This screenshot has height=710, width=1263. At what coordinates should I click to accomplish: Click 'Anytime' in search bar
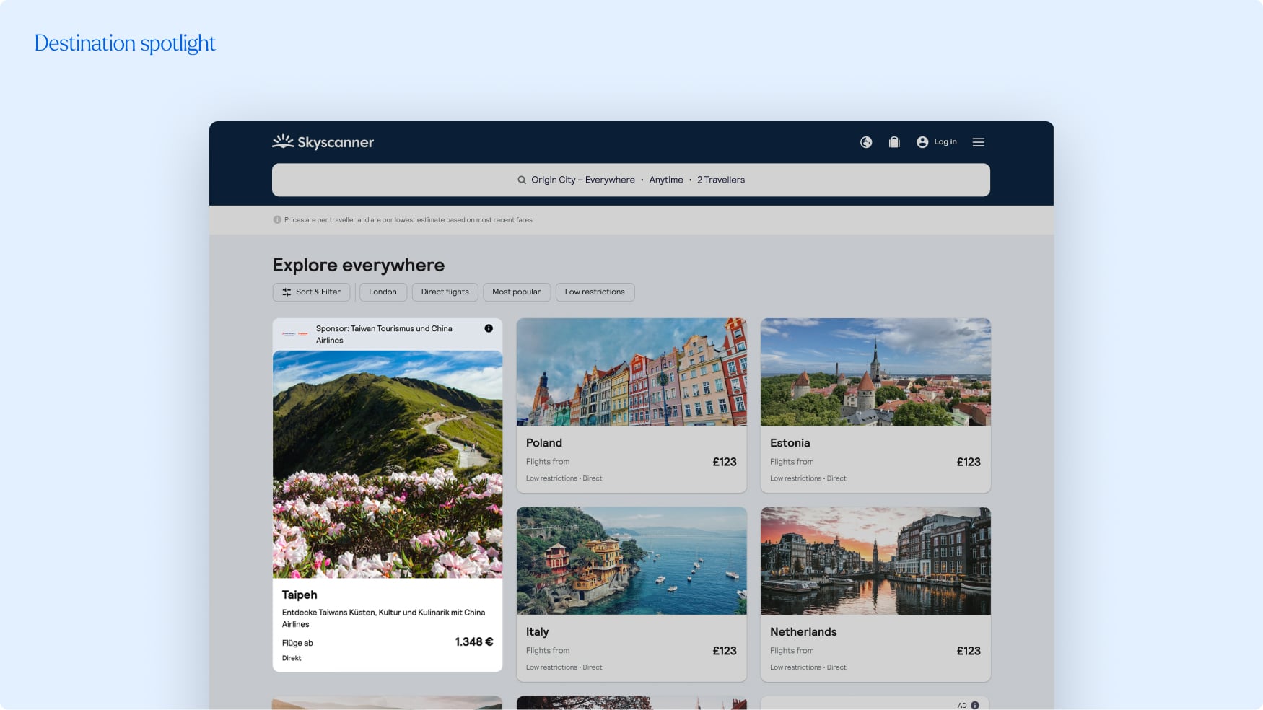(x=666, y=180)
